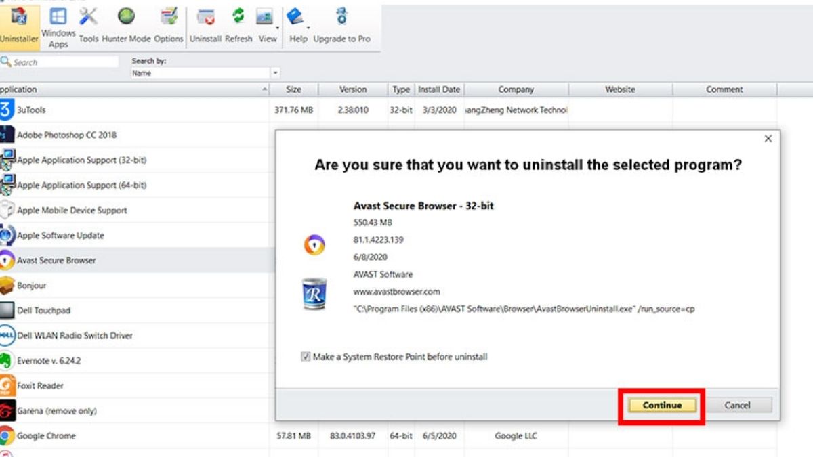Click the 3uTools row name
The height and width of the screenshot is (457, 813).
pos(31,110)
